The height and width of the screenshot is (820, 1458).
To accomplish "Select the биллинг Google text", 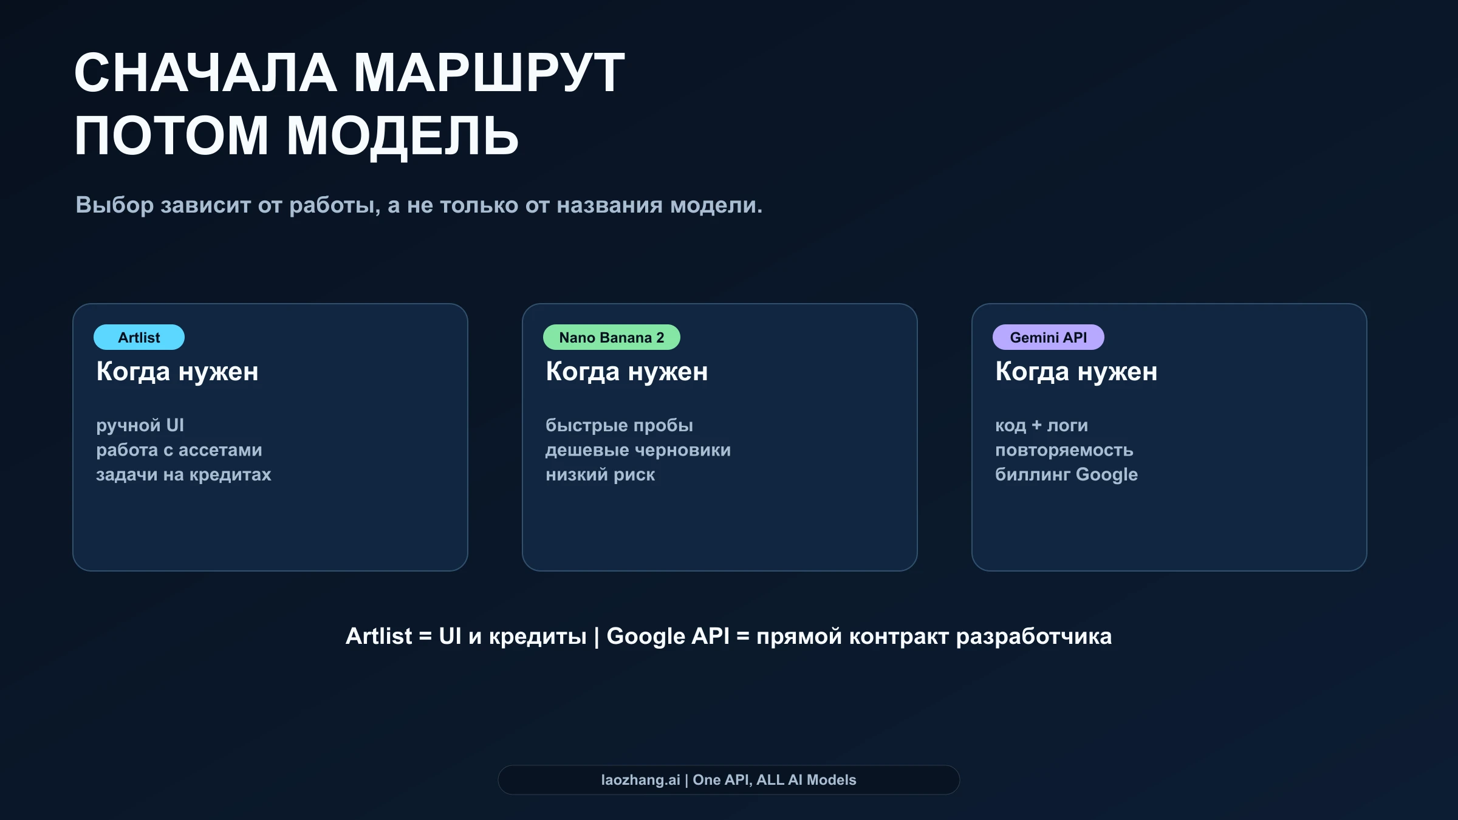I will [x=1067, y=476].
